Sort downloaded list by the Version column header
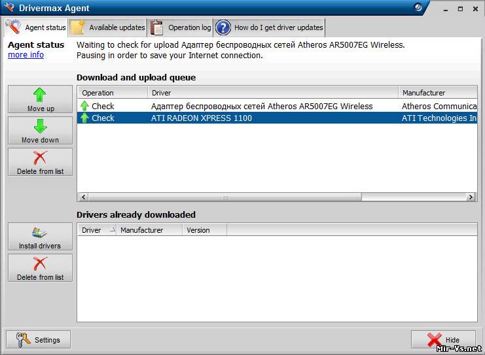Image resolution: width=485 pixels, height=355 pixels. click(203, 230)
